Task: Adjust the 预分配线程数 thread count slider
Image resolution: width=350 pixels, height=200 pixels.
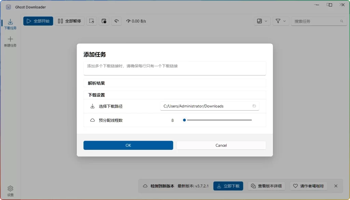Action: (x=184, y=120)
